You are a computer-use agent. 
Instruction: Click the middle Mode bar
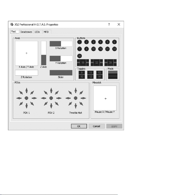pos(113,75)
